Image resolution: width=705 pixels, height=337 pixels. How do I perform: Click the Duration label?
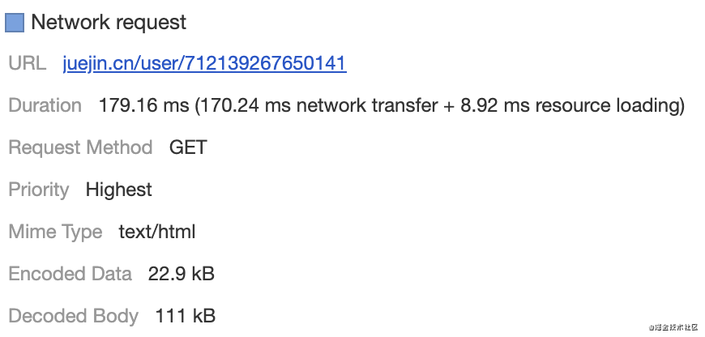(x=45, y=105)
